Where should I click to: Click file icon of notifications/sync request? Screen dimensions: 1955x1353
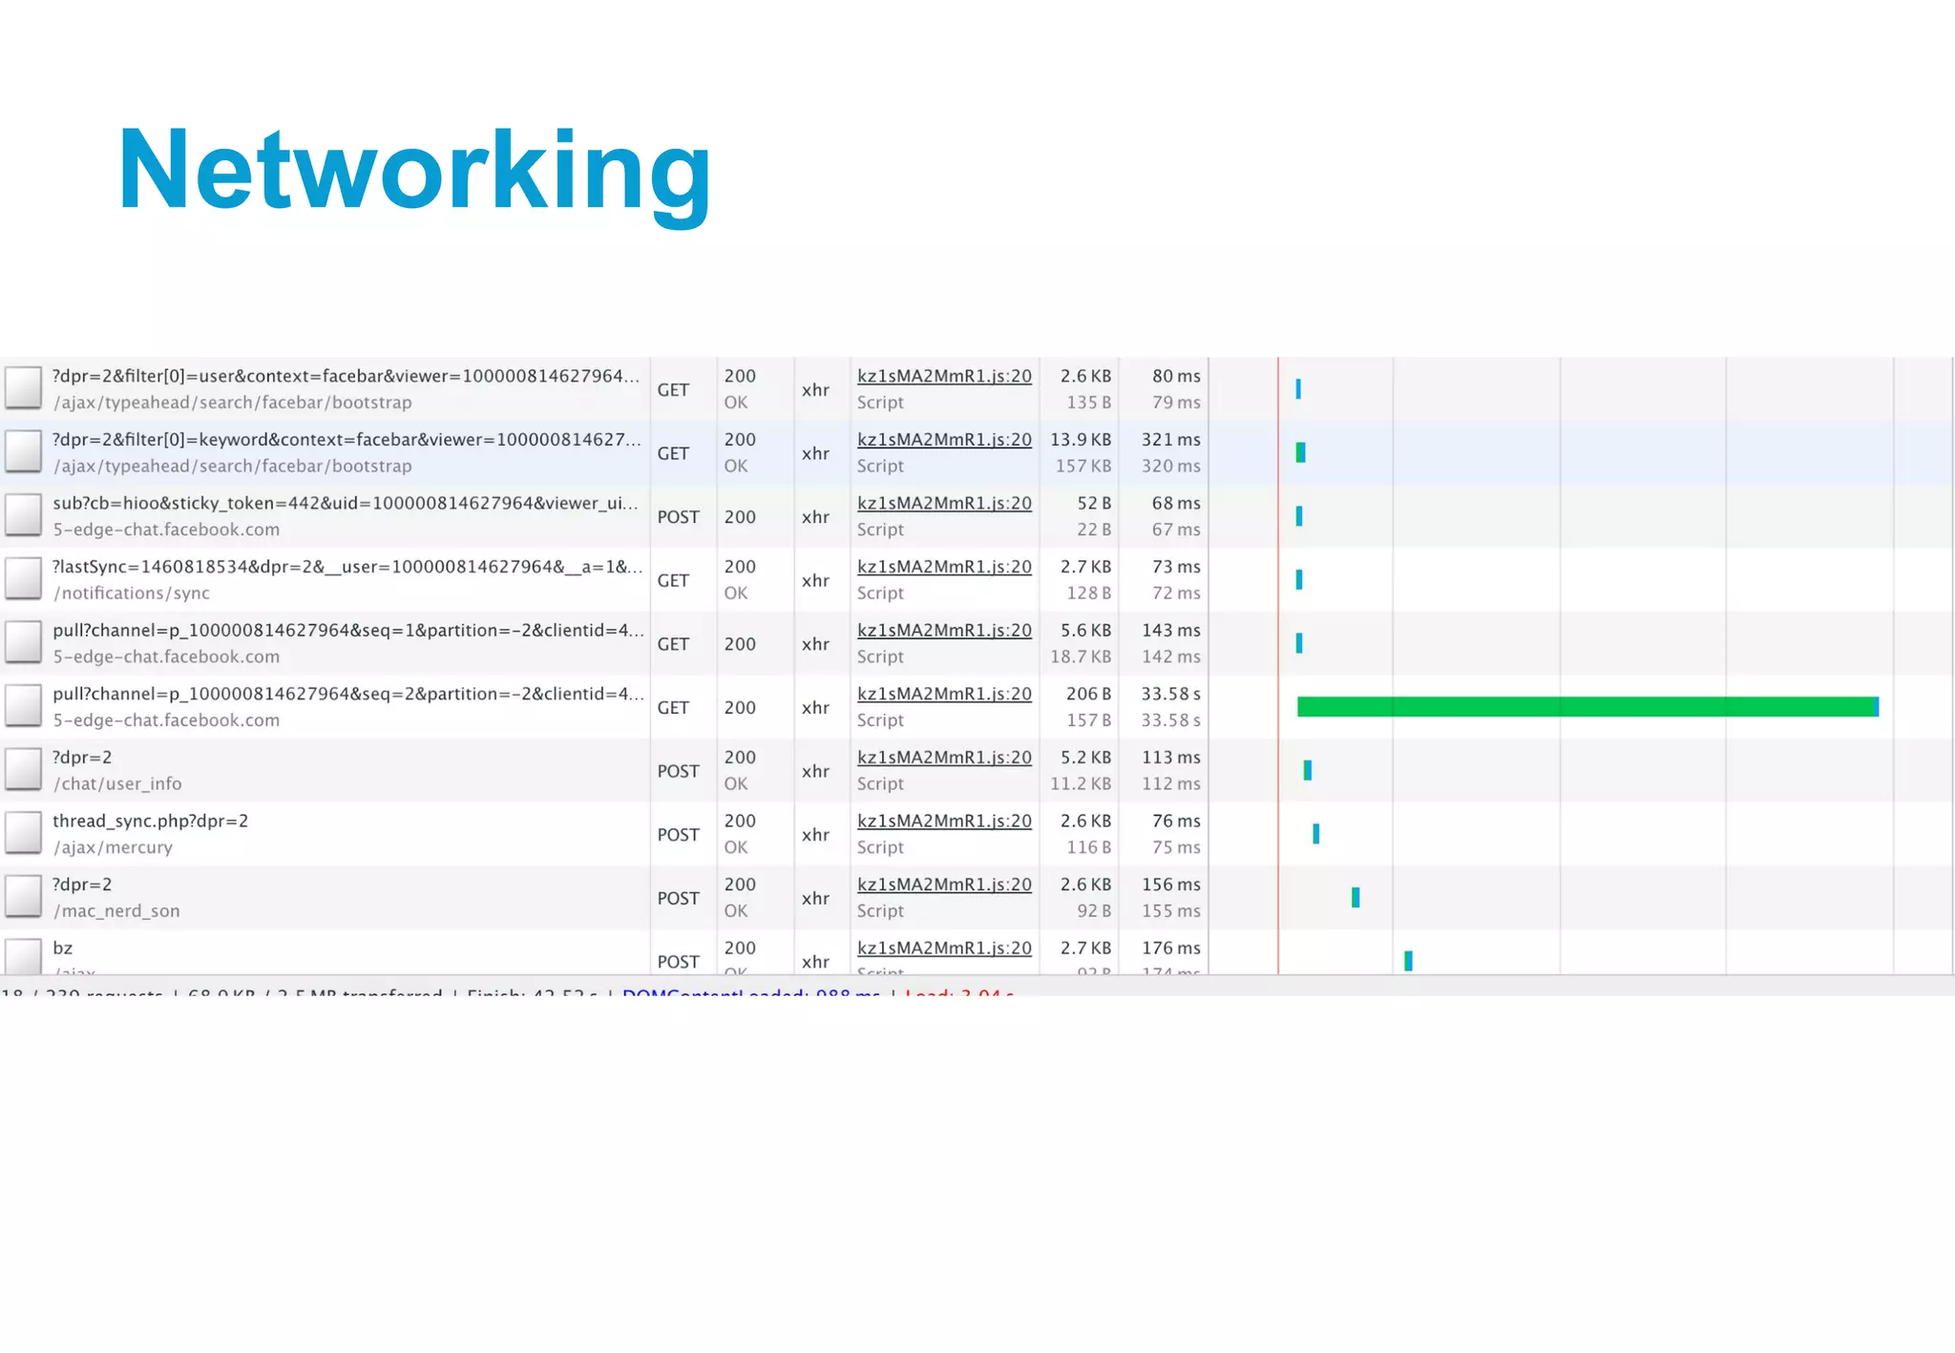click(x=23, y=579)
